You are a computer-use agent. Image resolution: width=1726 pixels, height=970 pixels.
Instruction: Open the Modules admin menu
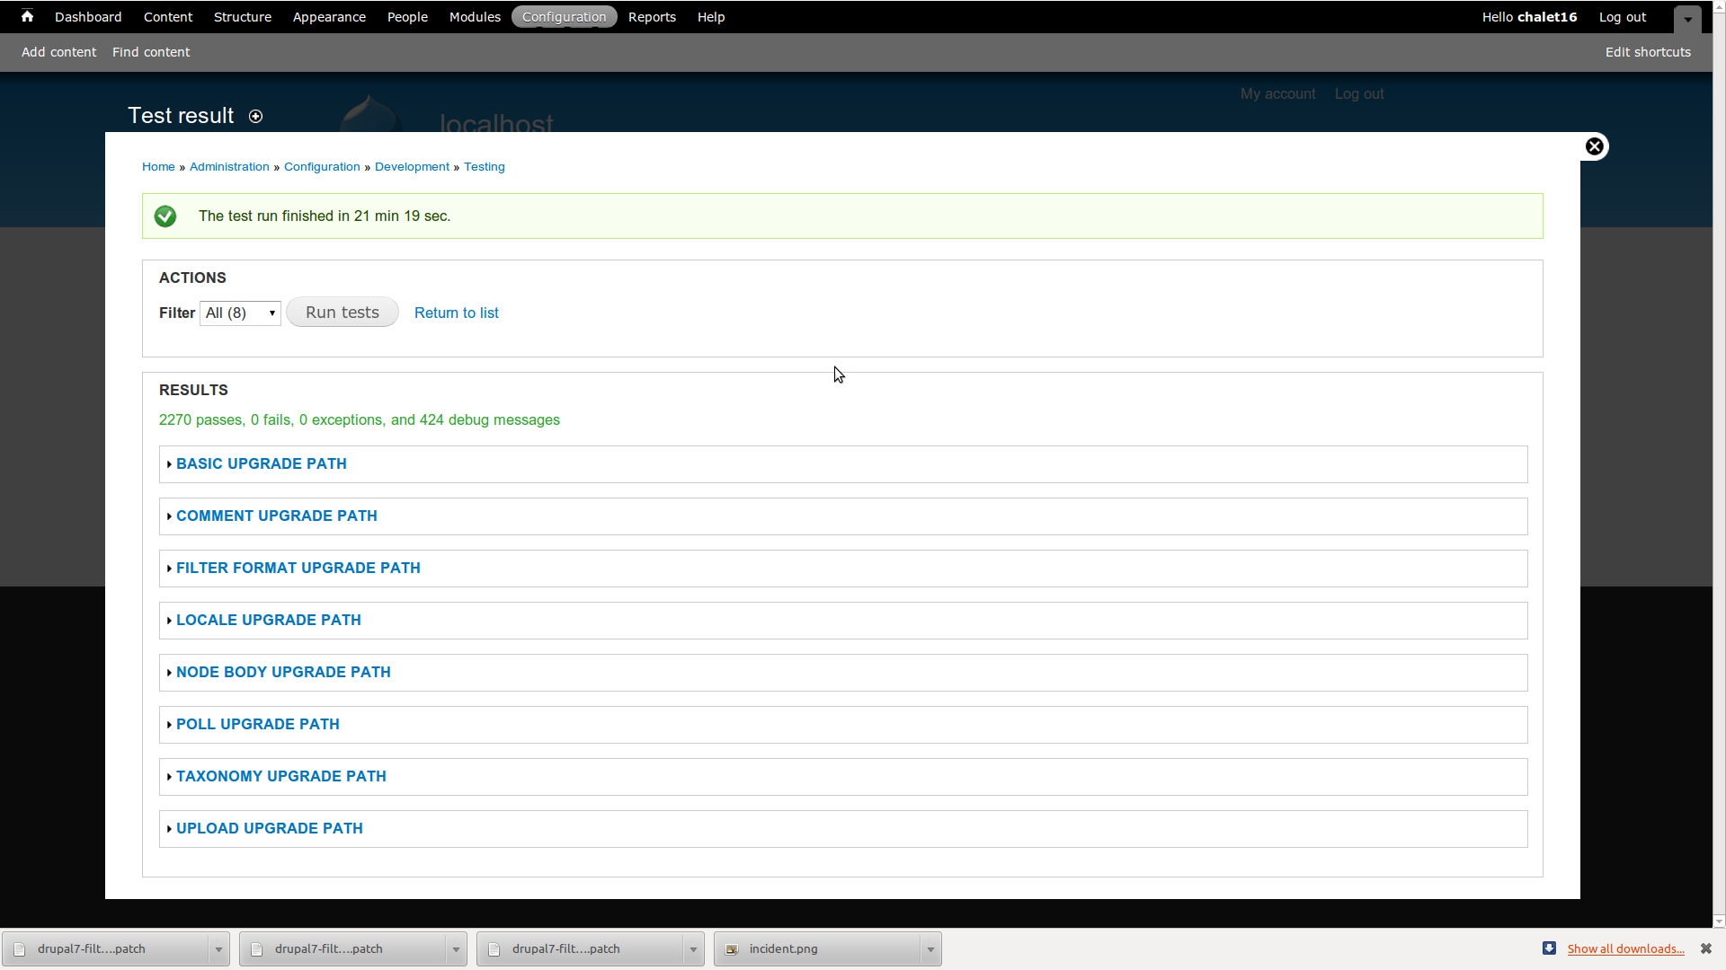[x=475, y=17]
